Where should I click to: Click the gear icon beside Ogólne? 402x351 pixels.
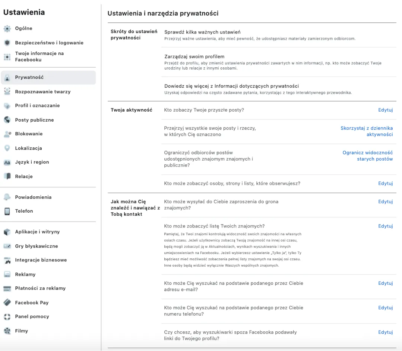click(x=7, y=29)
